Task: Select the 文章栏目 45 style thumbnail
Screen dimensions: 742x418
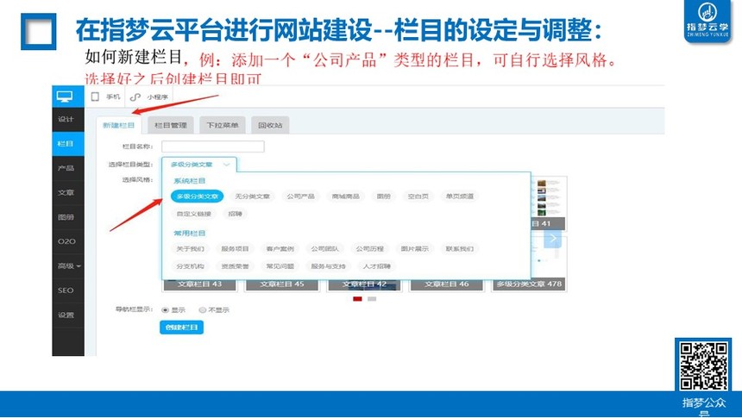Action: pos(282,284)
